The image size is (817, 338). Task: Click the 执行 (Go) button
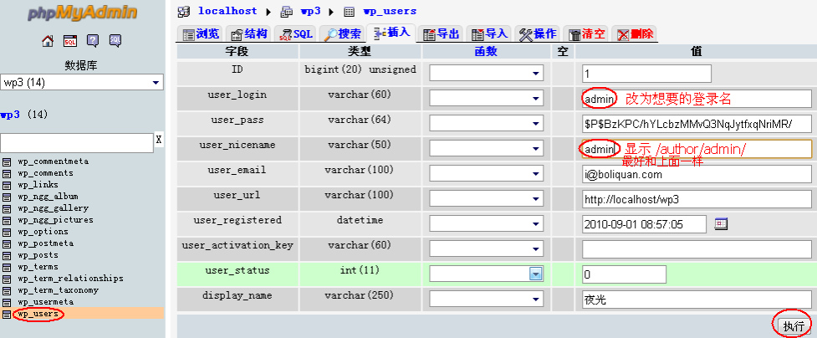[x=793, y=326]
